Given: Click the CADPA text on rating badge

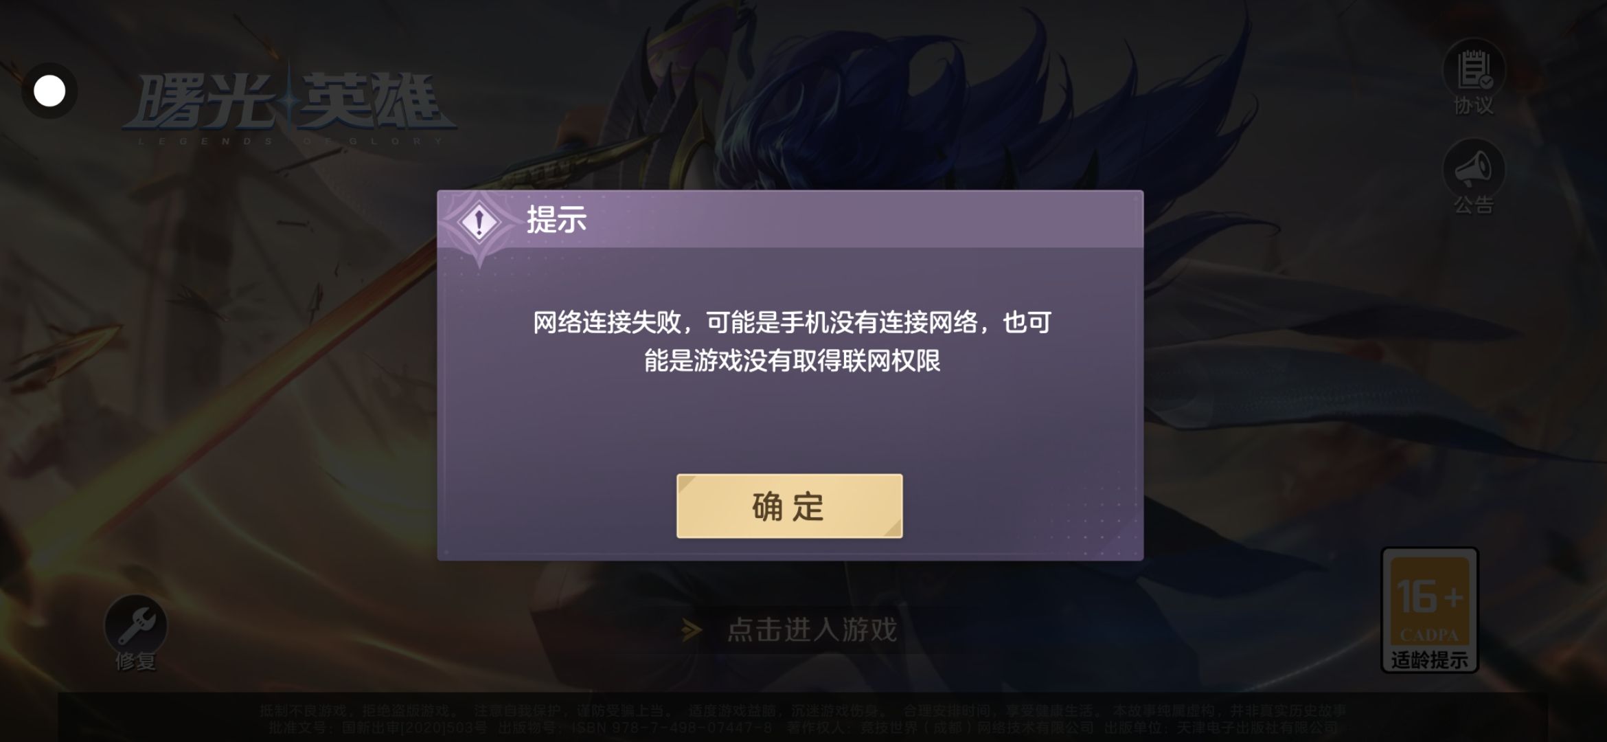Looking at the screenshot, I should tap(1429, 635).
